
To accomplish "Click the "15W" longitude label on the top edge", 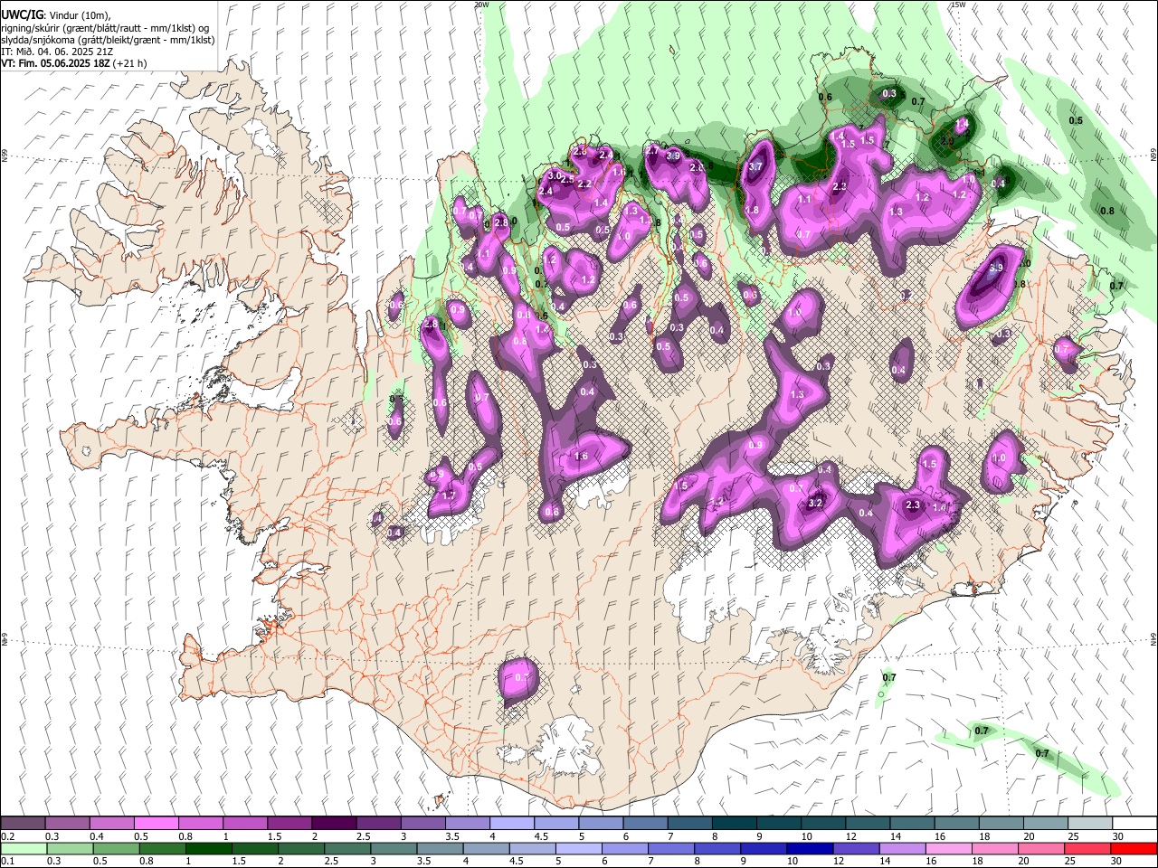I will pos(958,5).
